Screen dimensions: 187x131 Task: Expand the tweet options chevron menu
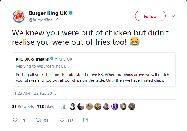click(x=173, y=16)
